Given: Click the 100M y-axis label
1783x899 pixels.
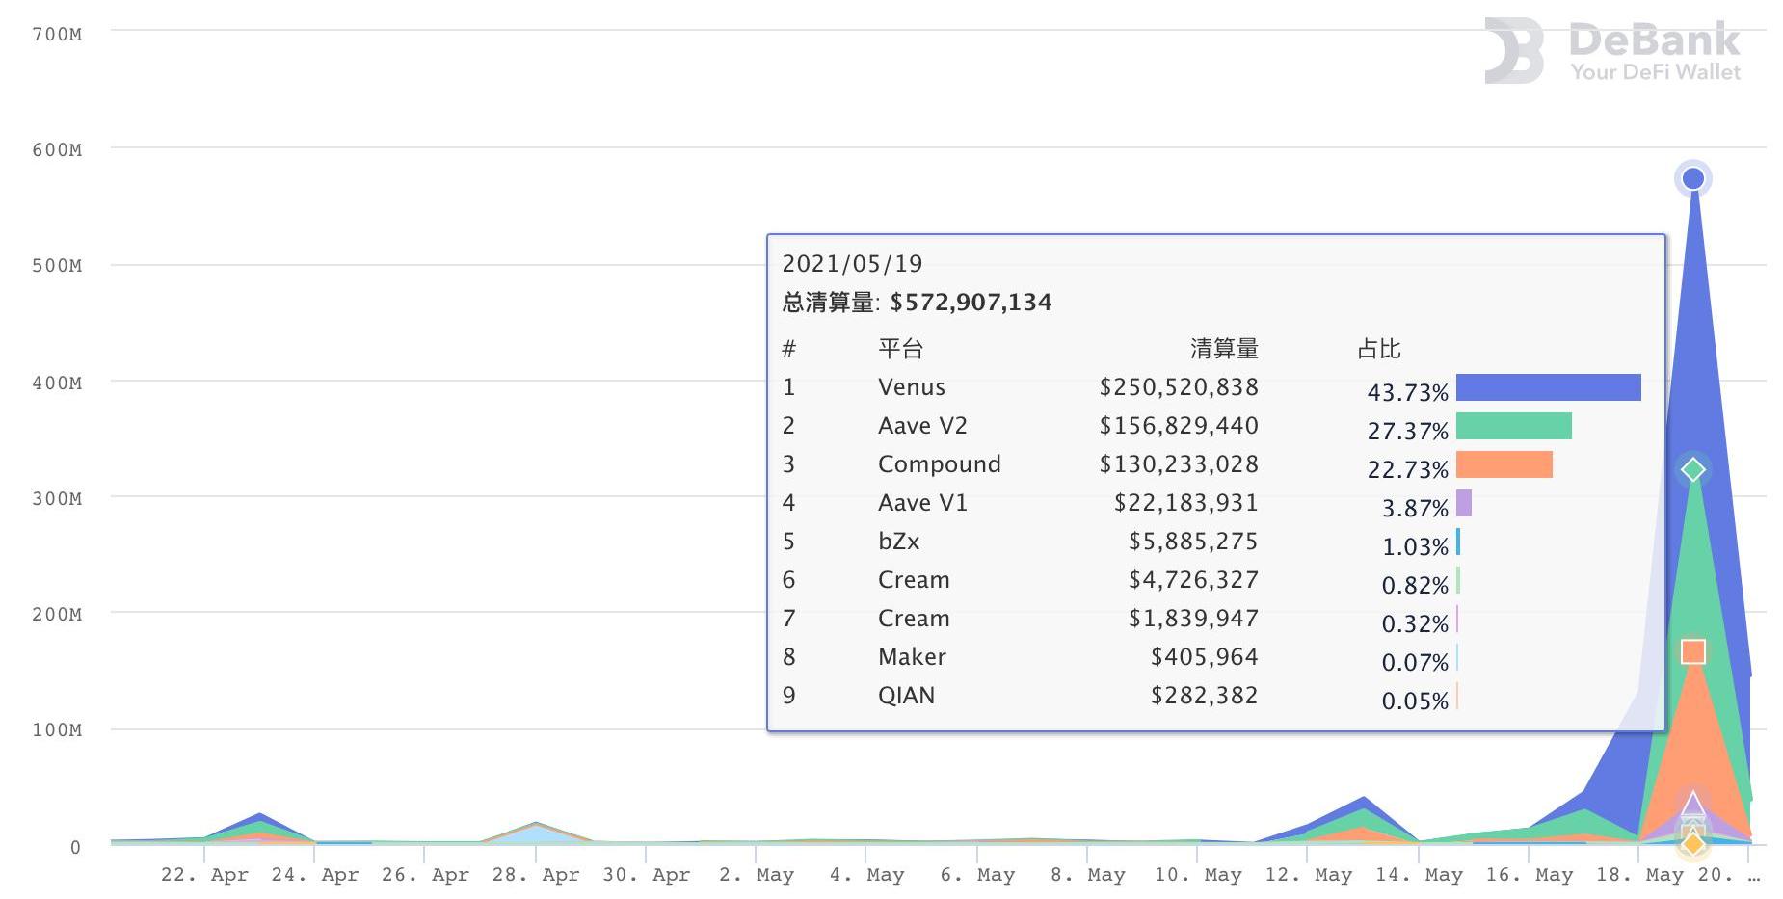Looking at the screenshot, I should (x=57, y=730).
